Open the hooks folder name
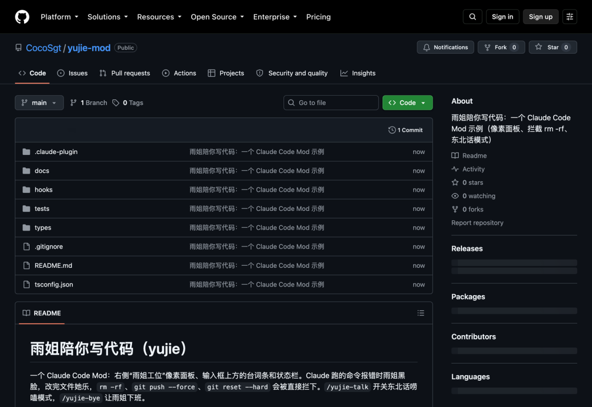 click(x=43, y=190)
